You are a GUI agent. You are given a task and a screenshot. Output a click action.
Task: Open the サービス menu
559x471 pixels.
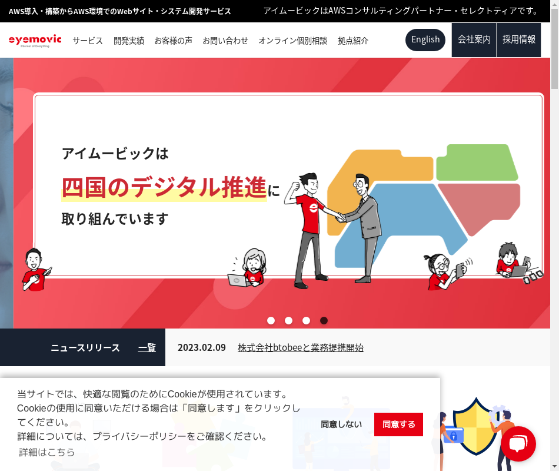pos(88,41)
